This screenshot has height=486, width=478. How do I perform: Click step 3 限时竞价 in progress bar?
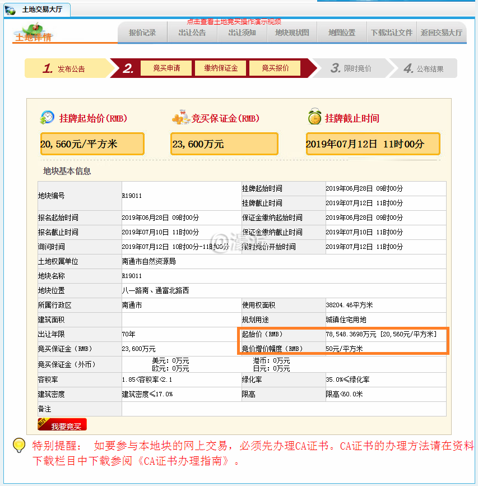[351, 68]
